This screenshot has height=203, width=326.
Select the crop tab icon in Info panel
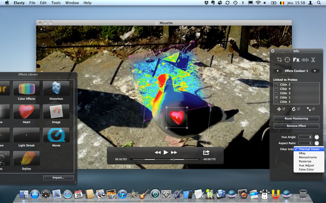(x=280, y=60)
